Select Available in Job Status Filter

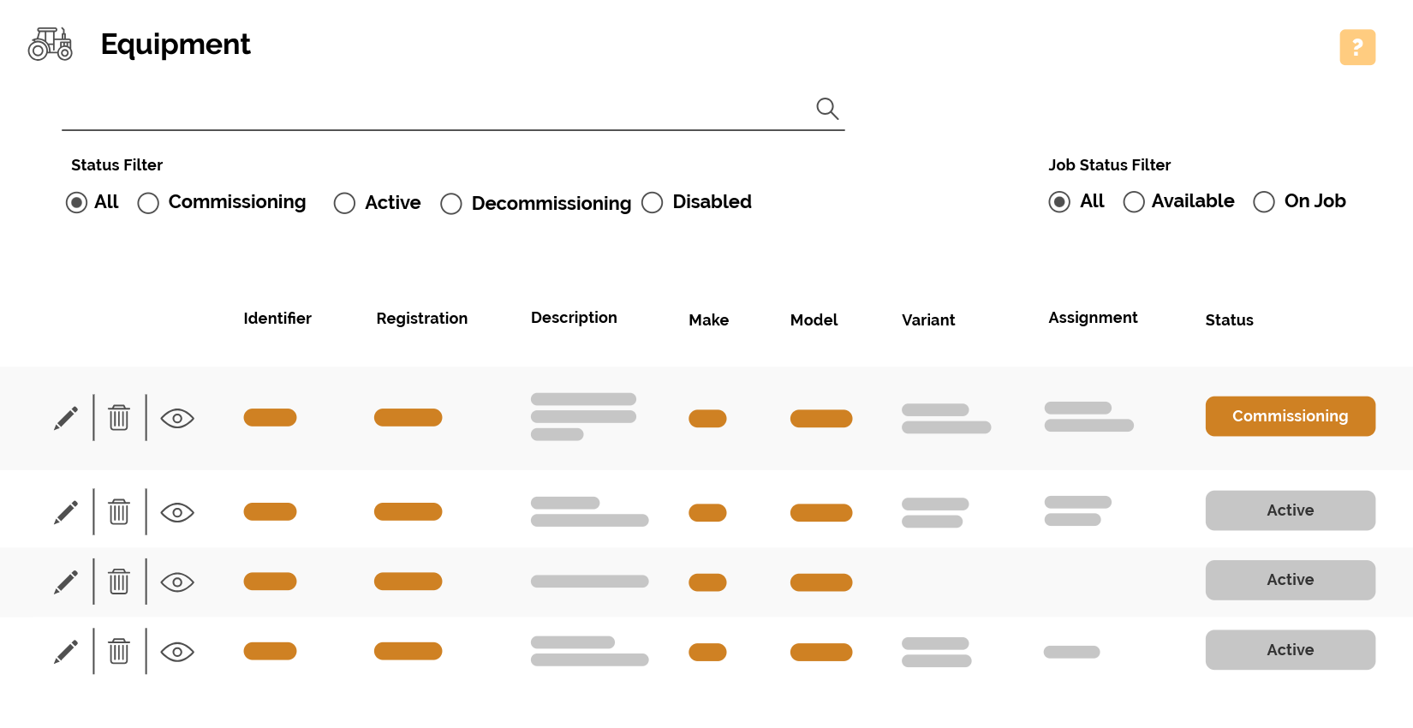pos(1134,202)
